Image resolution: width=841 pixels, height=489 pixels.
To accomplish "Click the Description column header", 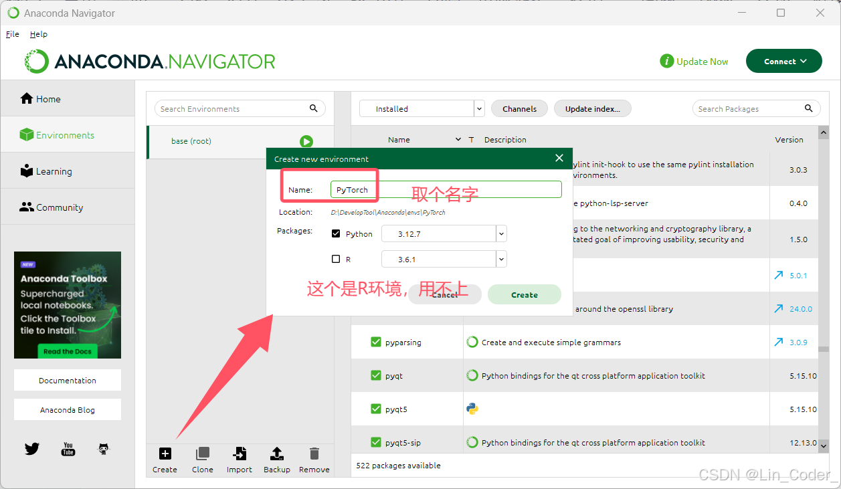I will click(505, 140).
